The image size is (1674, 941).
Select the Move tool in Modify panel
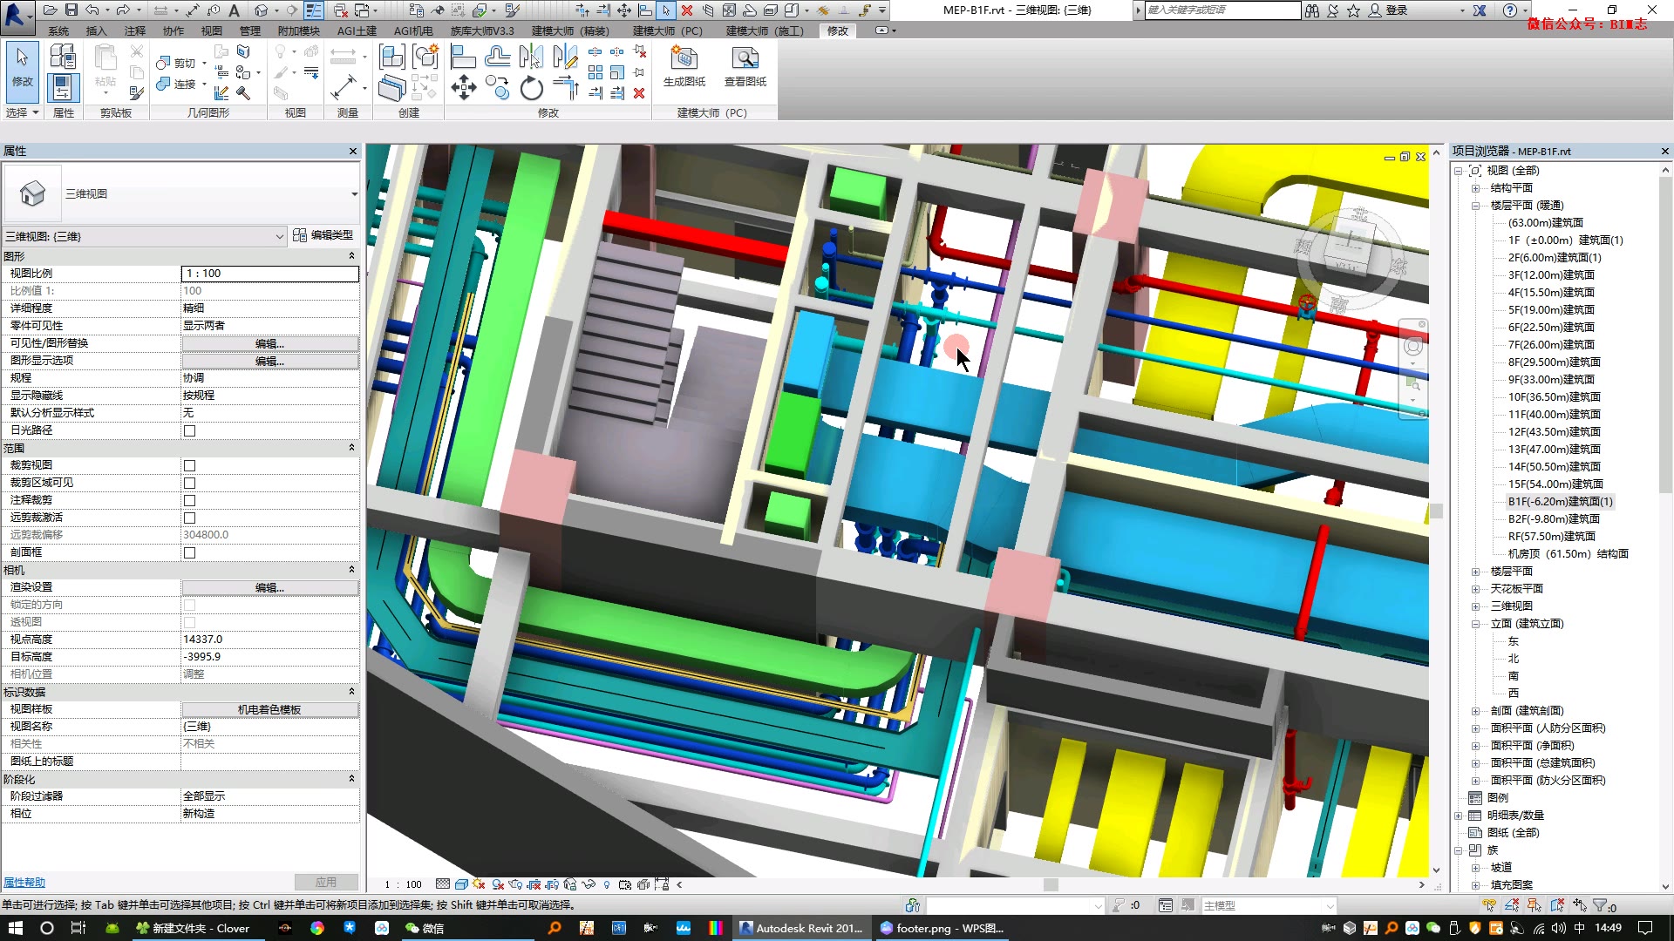464,87
